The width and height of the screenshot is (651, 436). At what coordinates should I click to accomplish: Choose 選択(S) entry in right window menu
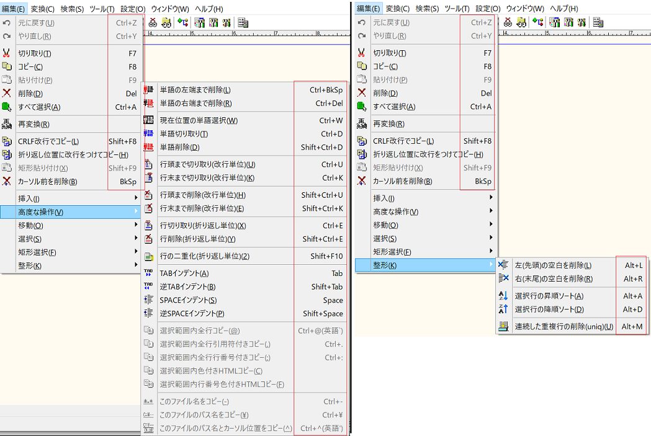point(426,239)
